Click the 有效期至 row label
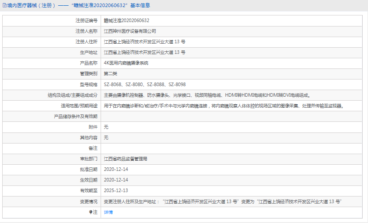Screen dimensions: 368x223 click(x=89, y=191)
